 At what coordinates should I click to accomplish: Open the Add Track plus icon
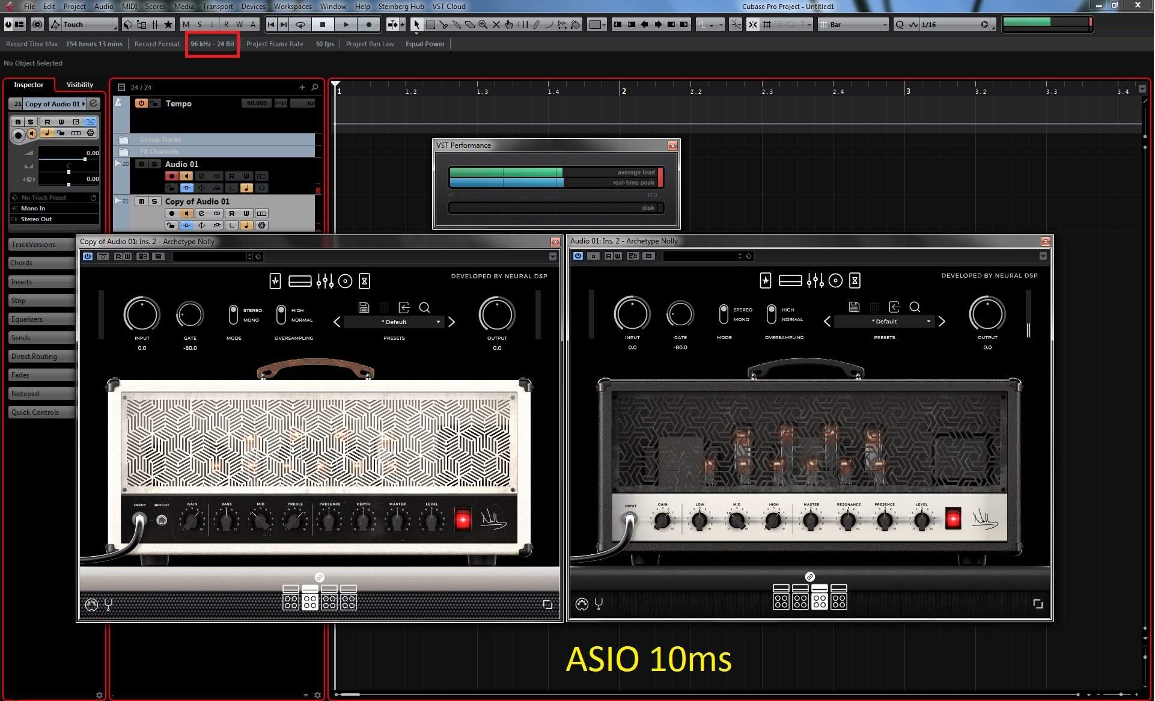click(x=302, y=87)
